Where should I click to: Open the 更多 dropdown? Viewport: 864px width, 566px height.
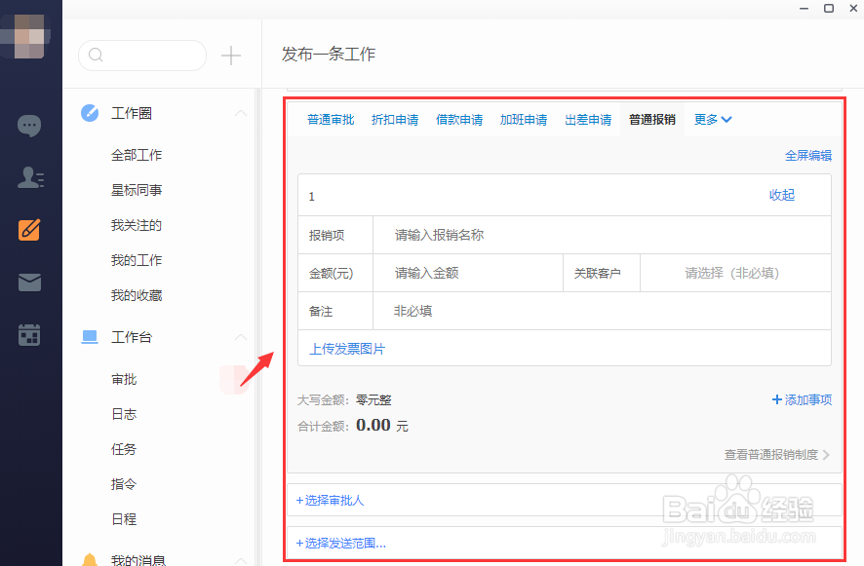pyautogui.click(x=713, y=120)
